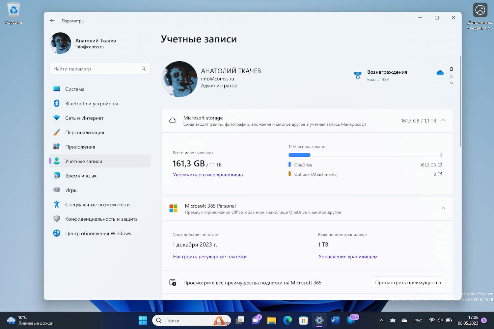Open Outlook attachments via external-link icon
494x329 pixels.
(440, 174)
